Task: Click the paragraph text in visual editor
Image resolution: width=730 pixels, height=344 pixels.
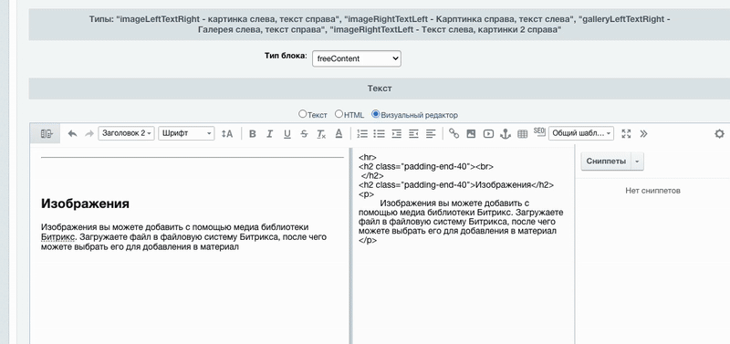Action: pos(184,237)
